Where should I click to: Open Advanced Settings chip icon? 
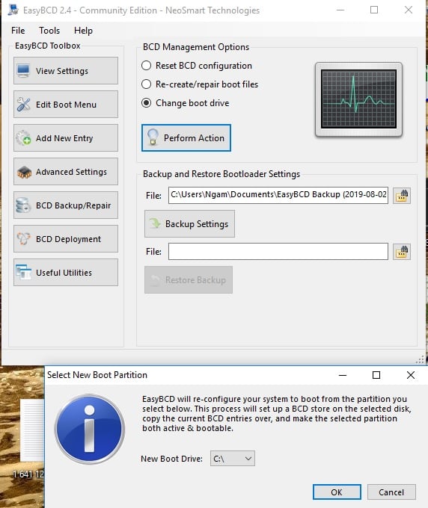(x=24, y=172)
